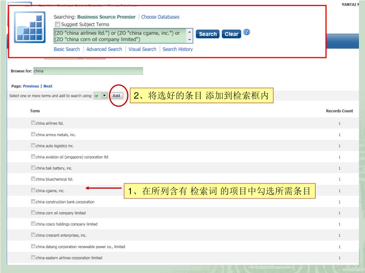Check china eastern airlines corporation limited checkbox
365x273 pixels.
33,257
